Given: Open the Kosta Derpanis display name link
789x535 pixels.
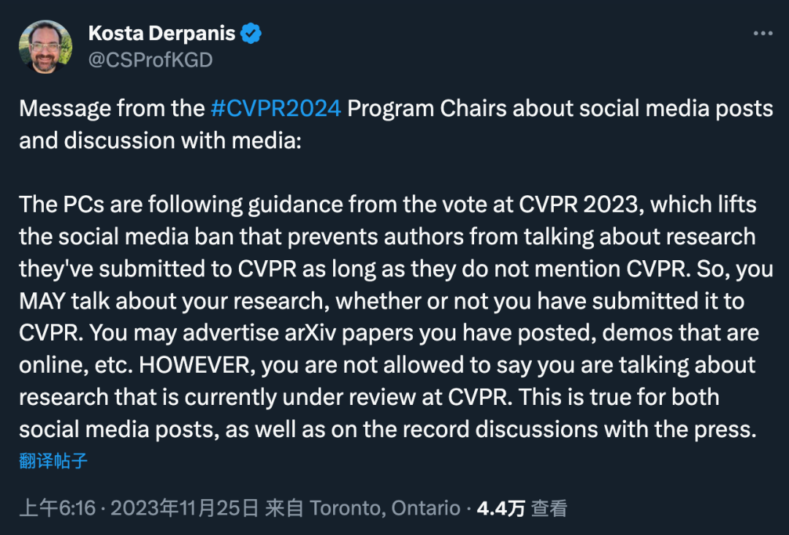Looking at the screenshot, I should click(x=161, y=34).
